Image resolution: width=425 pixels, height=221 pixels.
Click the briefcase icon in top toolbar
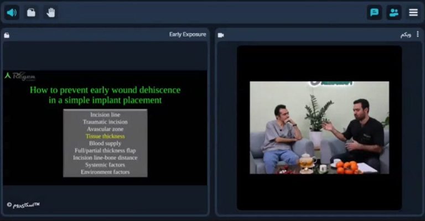pyautogui.click(x=31, y=12)
